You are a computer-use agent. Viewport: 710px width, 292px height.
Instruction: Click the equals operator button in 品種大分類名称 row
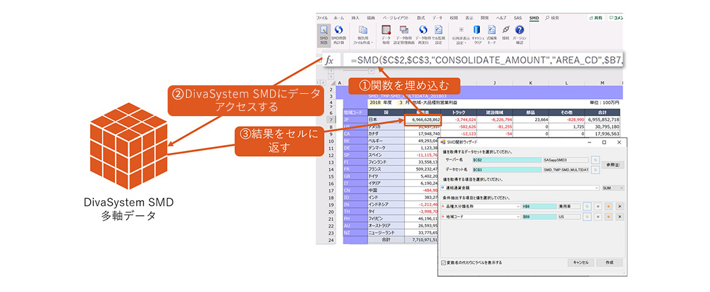[598, 206]
